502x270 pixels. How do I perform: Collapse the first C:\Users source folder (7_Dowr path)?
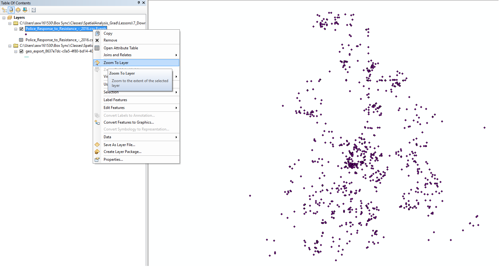pos(10,23)
